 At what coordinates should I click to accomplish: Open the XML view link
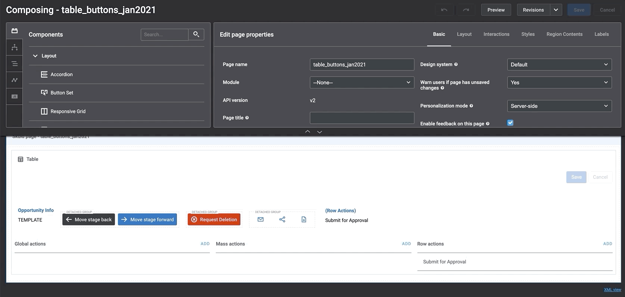[x=612, y=290]
